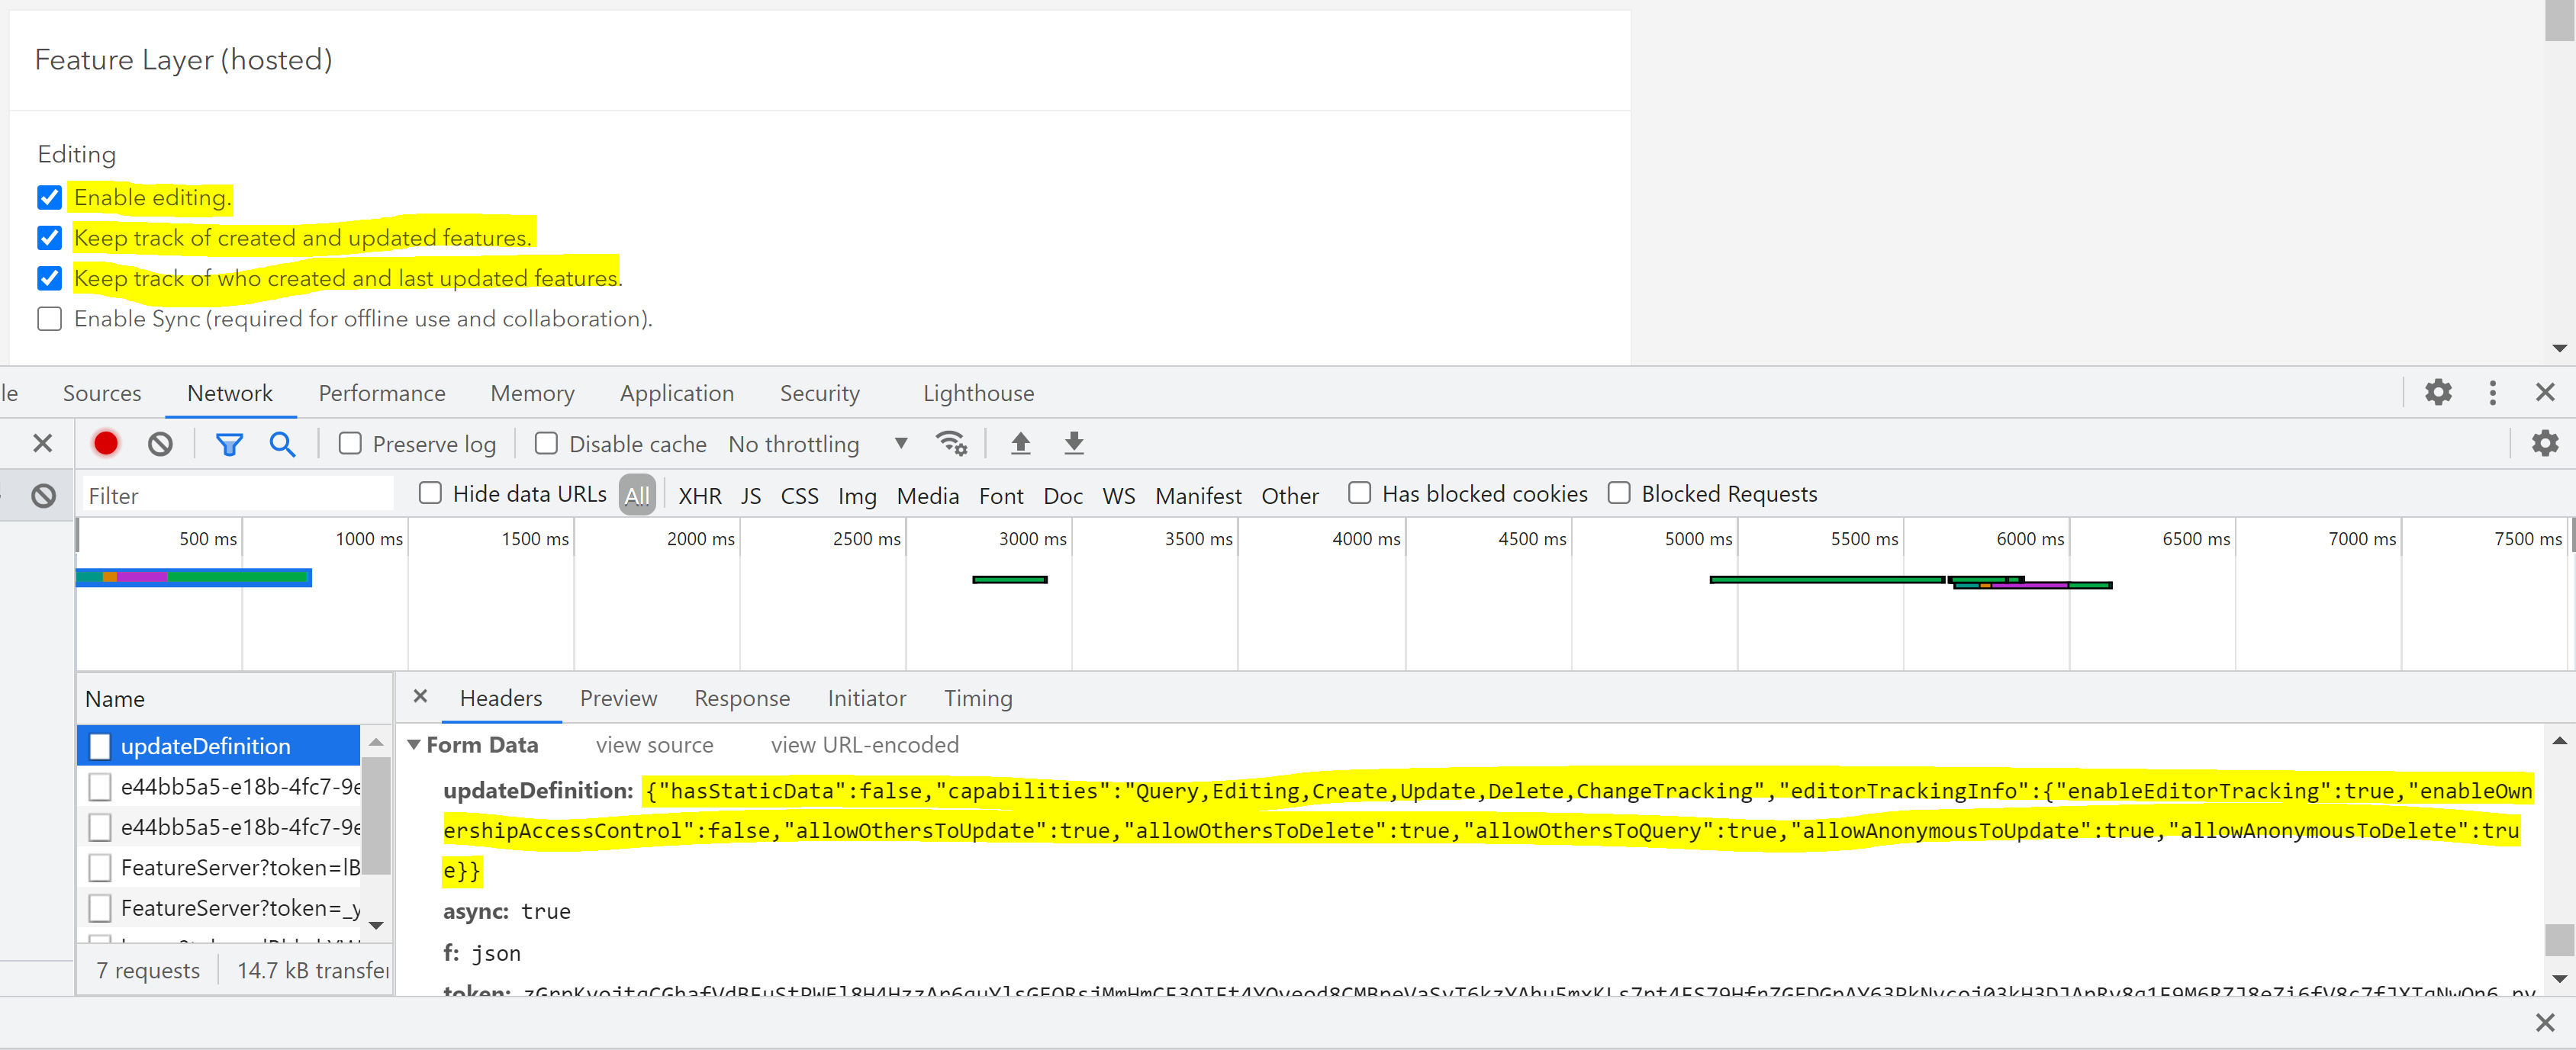The image size is (2576, 1050).
Task: Click the view source link
Action: pyautogui.click(x=654, y=744)
